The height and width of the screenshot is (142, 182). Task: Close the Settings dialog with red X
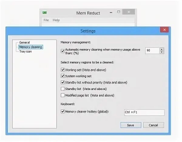point(164,30)
